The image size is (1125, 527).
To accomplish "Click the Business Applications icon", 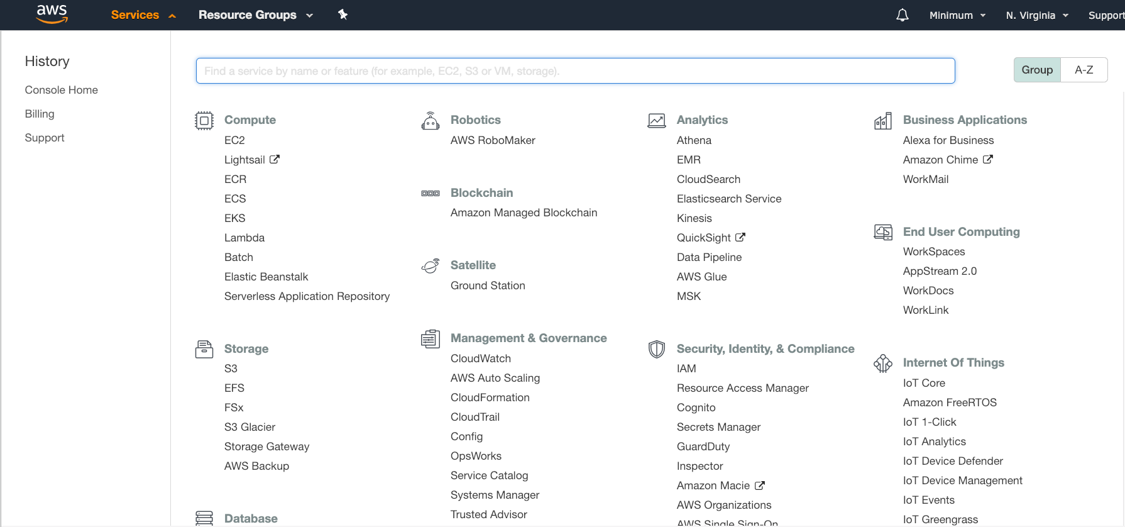I will pos(883,120).
